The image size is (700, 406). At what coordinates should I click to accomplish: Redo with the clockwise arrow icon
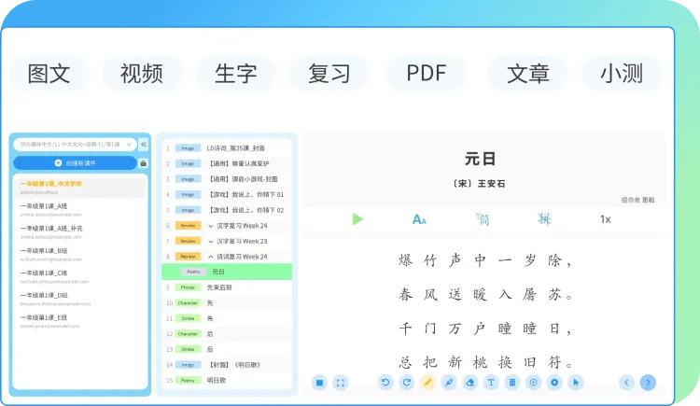coord(406,383)
